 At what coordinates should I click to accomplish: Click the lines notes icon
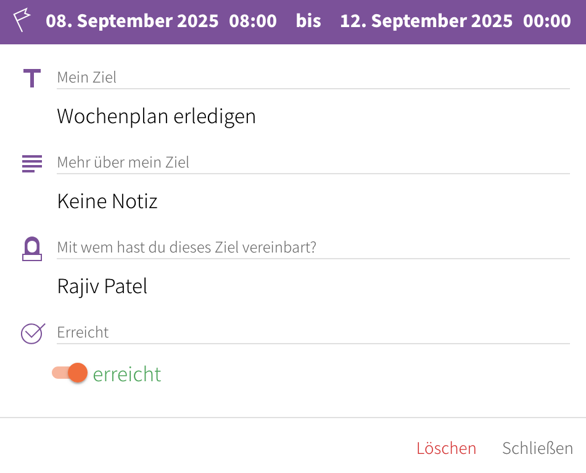pos(32,163)
